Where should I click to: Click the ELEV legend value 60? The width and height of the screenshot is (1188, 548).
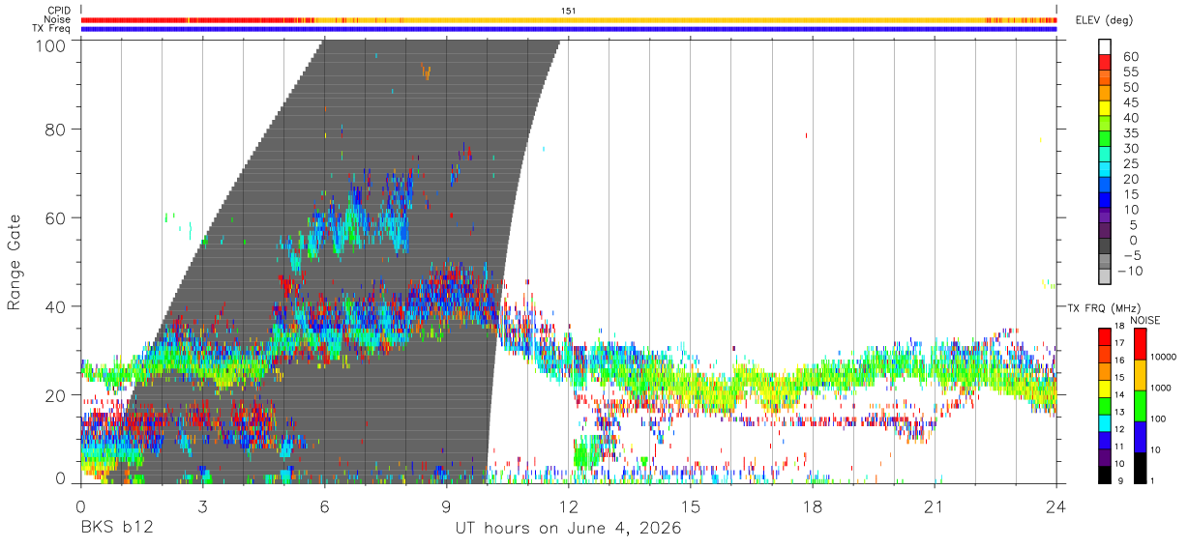tap(1130, 57)
